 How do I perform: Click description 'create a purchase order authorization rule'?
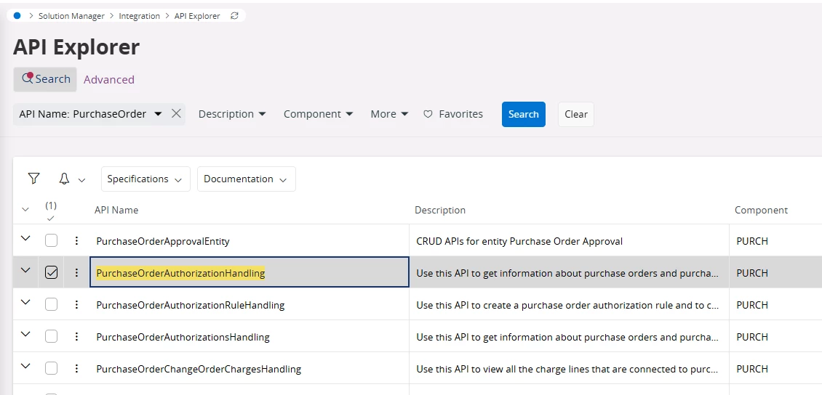566,304
